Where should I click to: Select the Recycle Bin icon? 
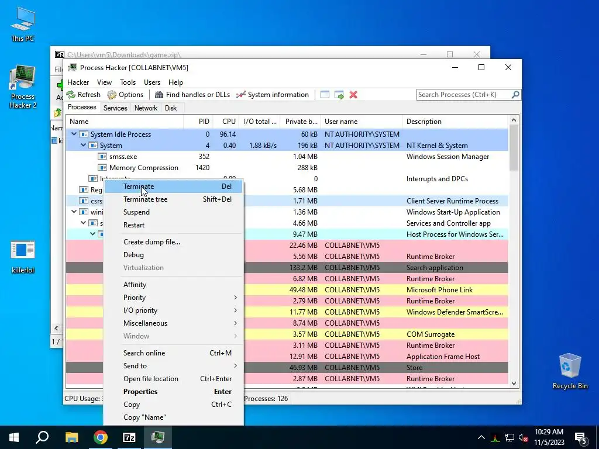tap(570, 371)
